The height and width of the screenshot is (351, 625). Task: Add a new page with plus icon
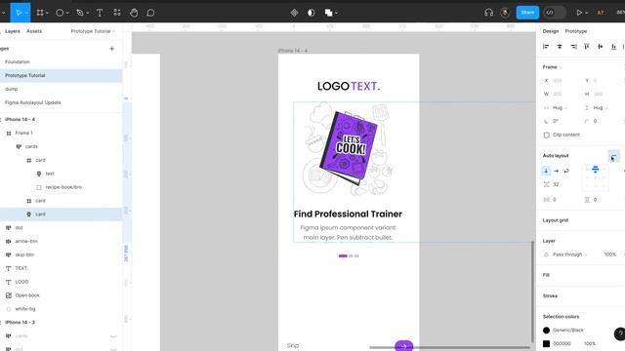point(112,49)
